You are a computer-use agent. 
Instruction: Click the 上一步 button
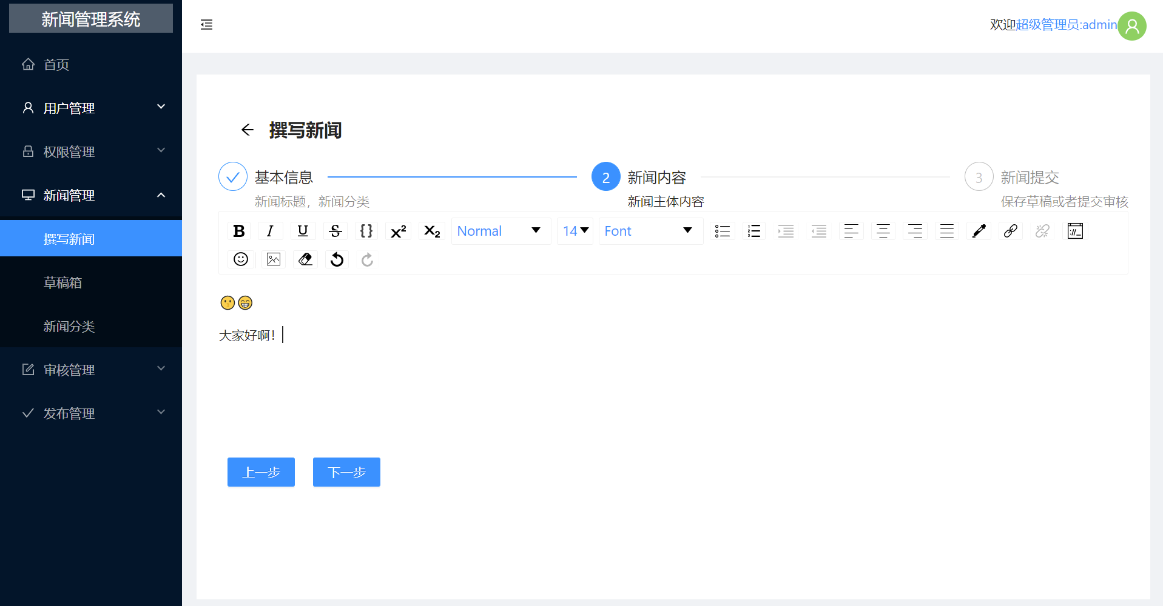click(x=261, y=472)
